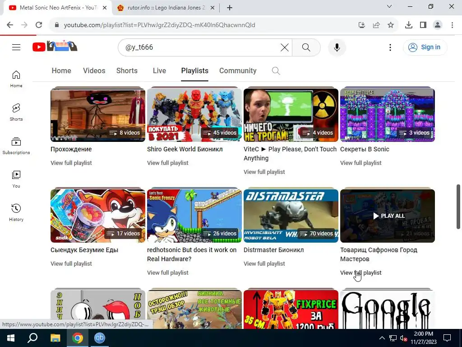The image size is (462, 347).
Task: Open Subscriptions in the sidebar
Action: click(x=16, y=146)
